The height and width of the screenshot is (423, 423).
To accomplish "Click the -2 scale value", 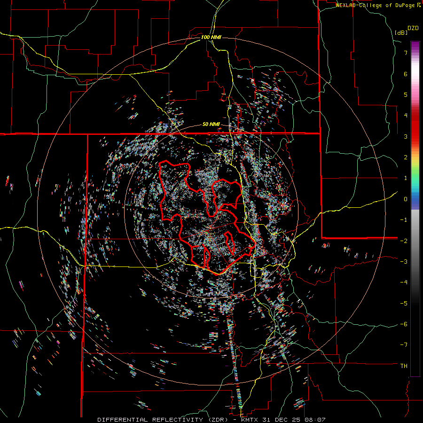I will 404,241.
